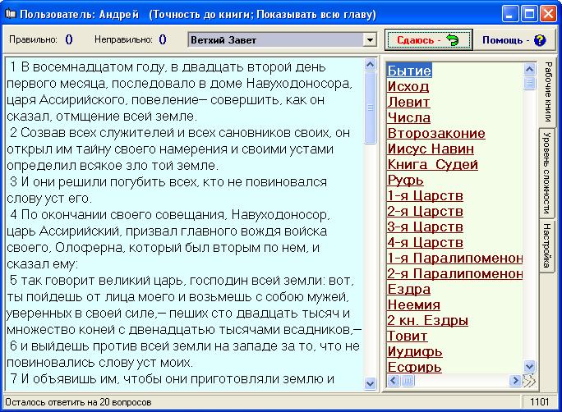562x412 pixels.
Task: Select Бытие in book list
Action: click(x=409, y=70)
